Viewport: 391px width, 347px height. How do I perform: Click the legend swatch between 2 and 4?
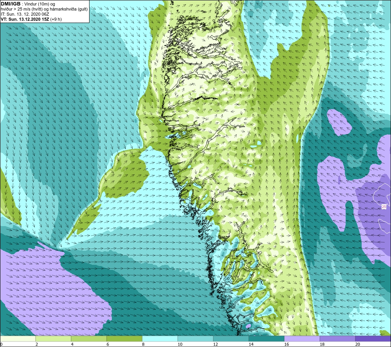click(x=53, y=338)
